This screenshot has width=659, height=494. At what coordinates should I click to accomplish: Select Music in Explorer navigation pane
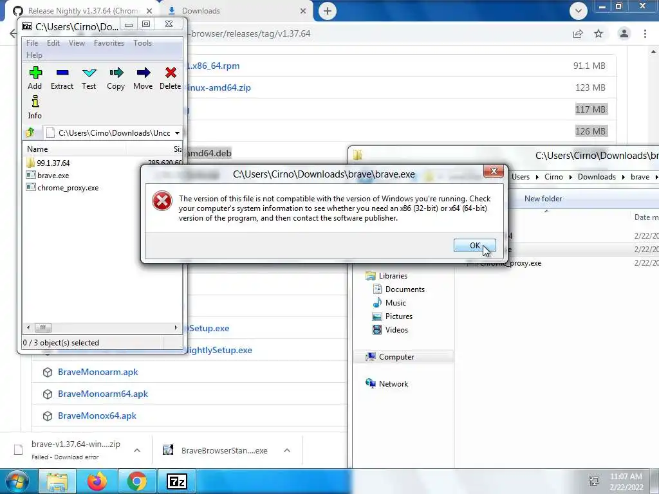point(389,303)
